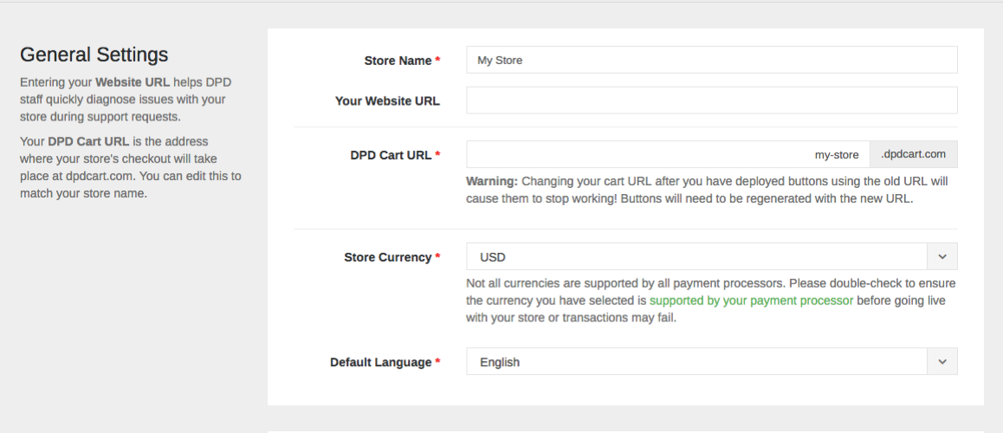1003x433 pixels.
Task: Click the Store Name label
Action: 403,61
